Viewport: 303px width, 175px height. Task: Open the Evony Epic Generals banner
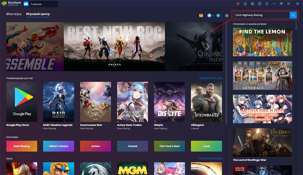click(262, 76)
